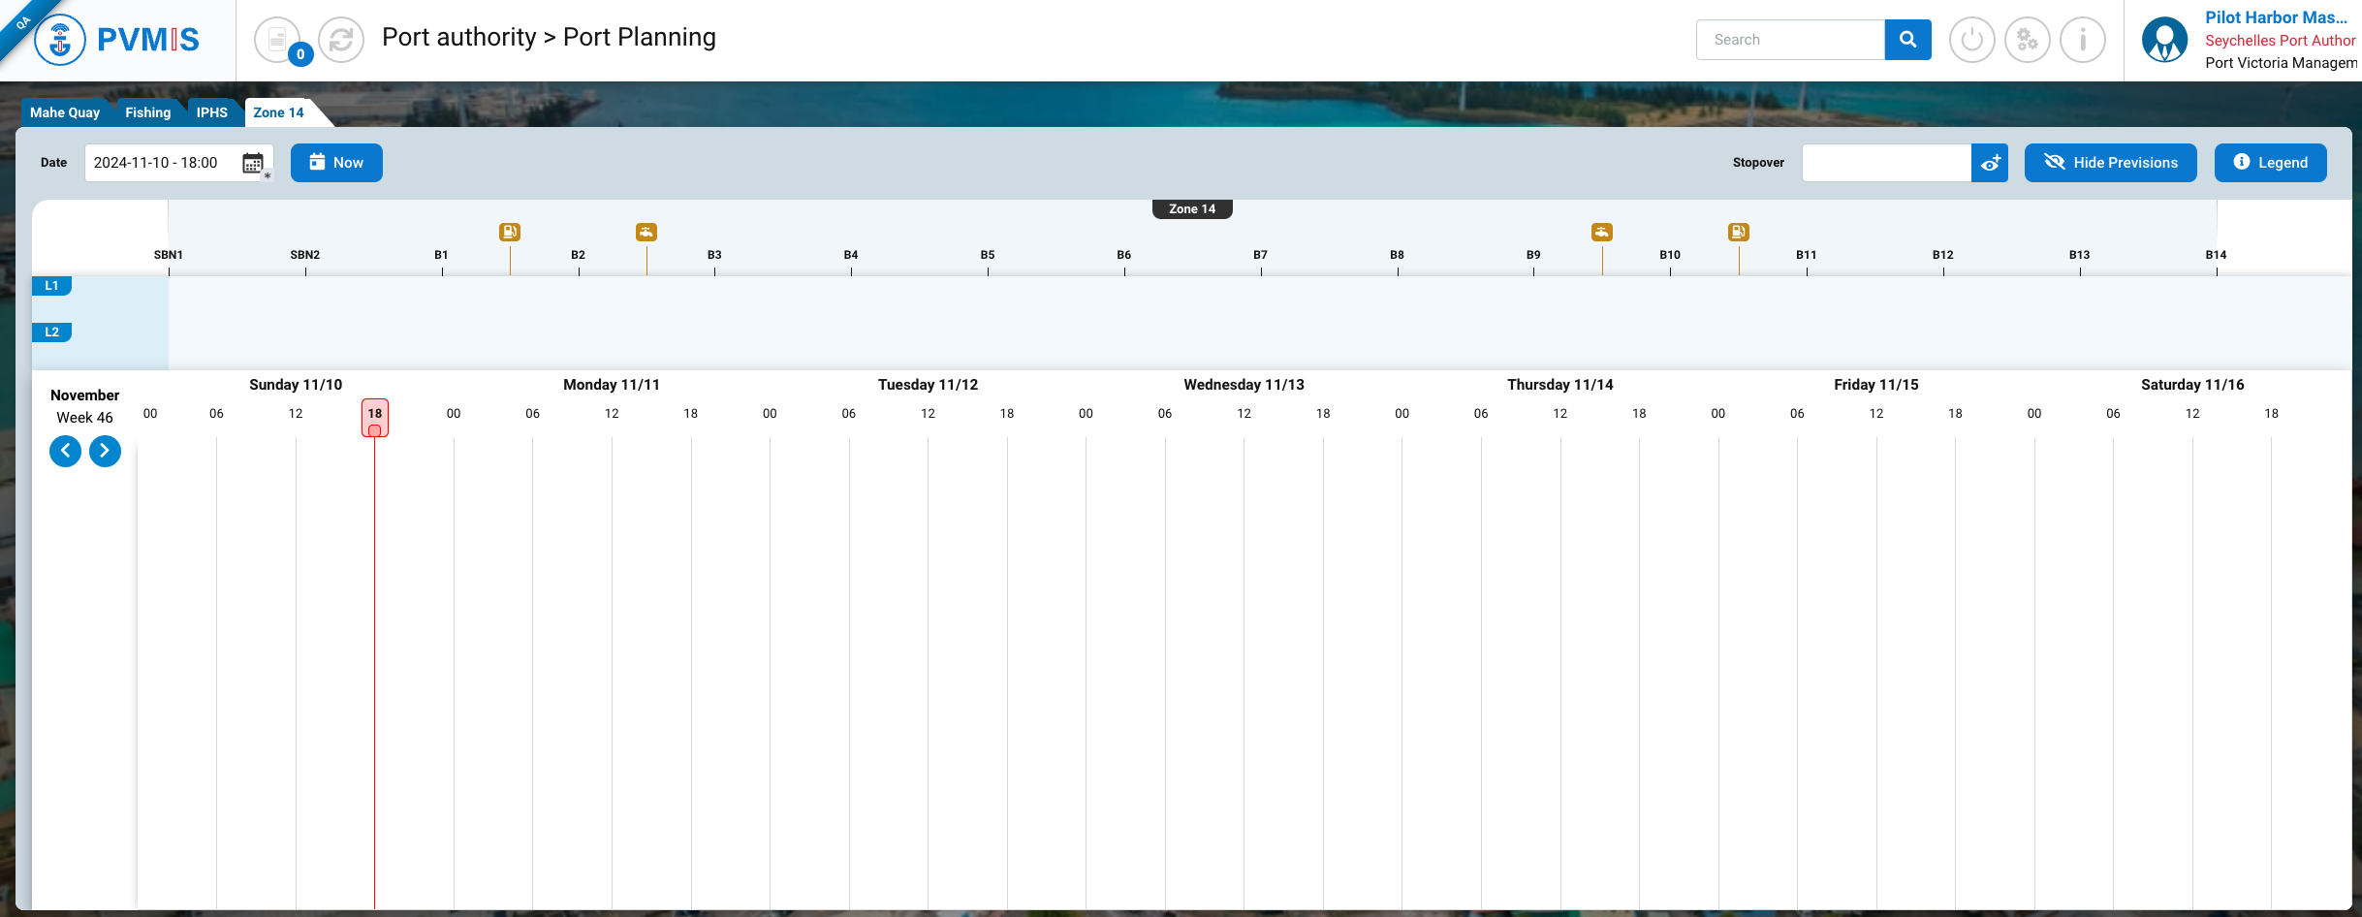Click the water tap marker near berth B2
2362x917 pixels.
pos(646,232)
